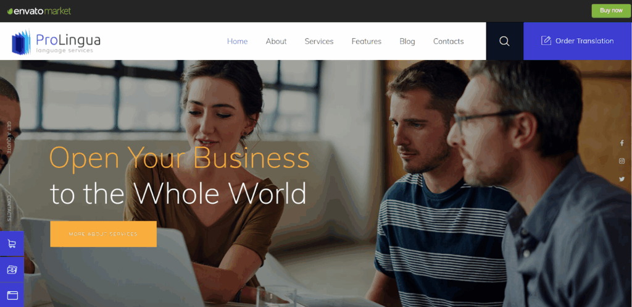Click the vertical Get a Quote link

(x=9, y=138)
